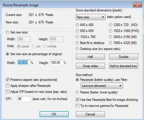Enable Apply sharpen after Resample
Image resolution: width=144 pixels, height=120 pixels.
coord(7,86)
